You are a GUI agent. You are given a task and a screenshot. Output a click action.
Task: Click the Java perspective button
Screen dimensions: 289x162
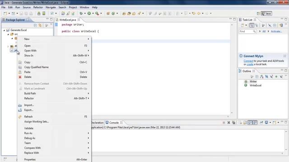pos(266,13)
